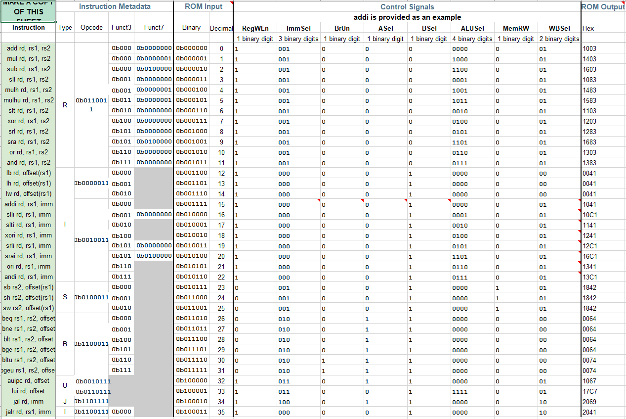This screenshot has height=419, width=626.
Task: Select the 'Instruction Metadata' header cell
Action: coord(115,7)
